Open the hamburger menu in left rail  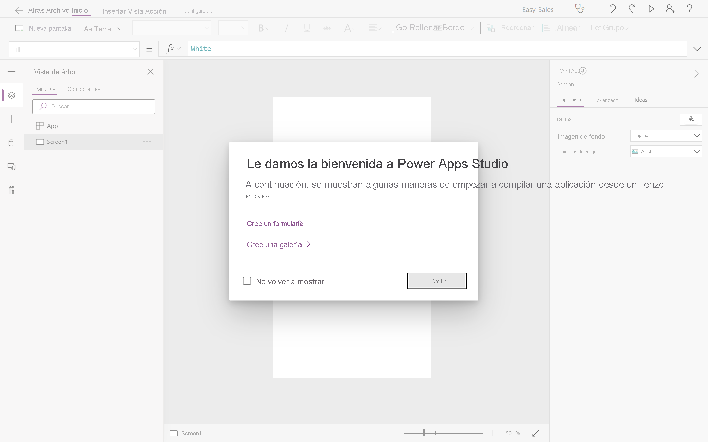(12, 72)
